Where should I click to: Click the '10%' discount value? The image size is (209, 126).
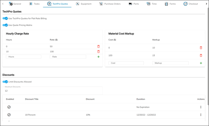click(x=88, y=115)
